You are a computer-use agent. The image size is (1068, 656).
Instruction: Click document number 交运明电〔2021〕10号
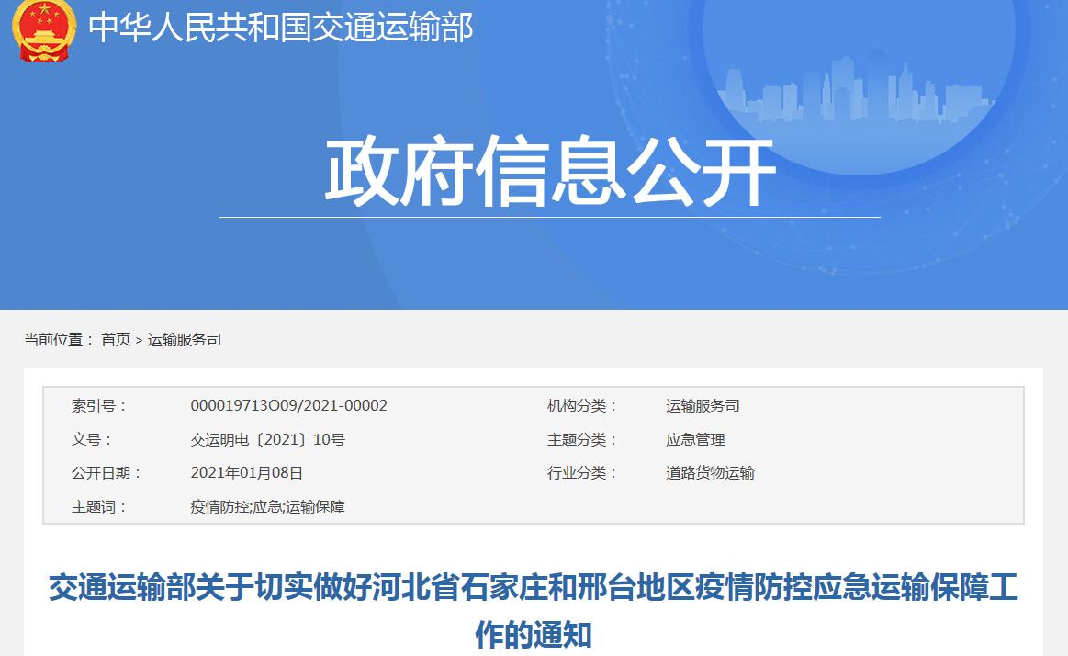click(267, 440)
